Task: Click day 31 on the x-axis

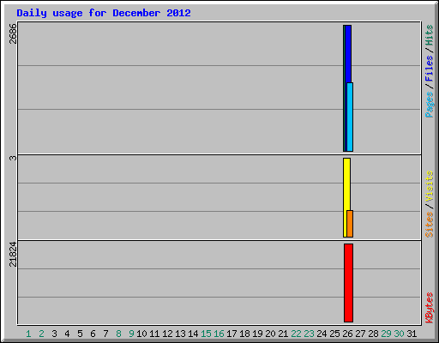Action: tap(412, 334)
